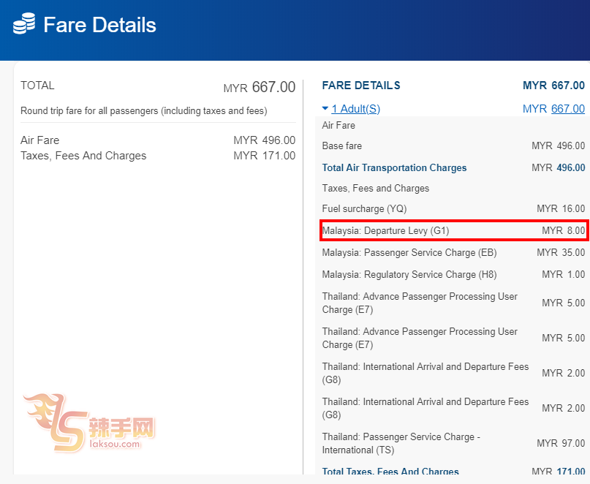This screenshot has width=590, height=484.
Task: Click Malaysia Passenger Service Charge (EB) row
Action: 453,253
